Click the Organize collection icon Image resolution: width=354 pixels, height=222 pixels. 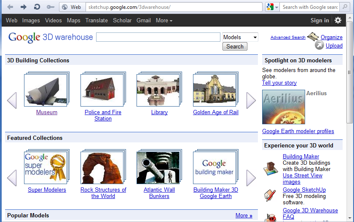(x=313, y=37)
